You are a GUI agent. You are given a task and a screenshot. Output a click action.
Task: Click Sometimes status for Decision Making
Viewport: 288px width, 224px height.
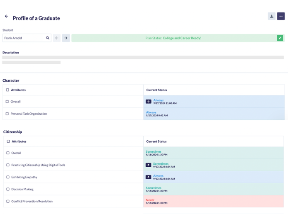[x=154, y=188]
